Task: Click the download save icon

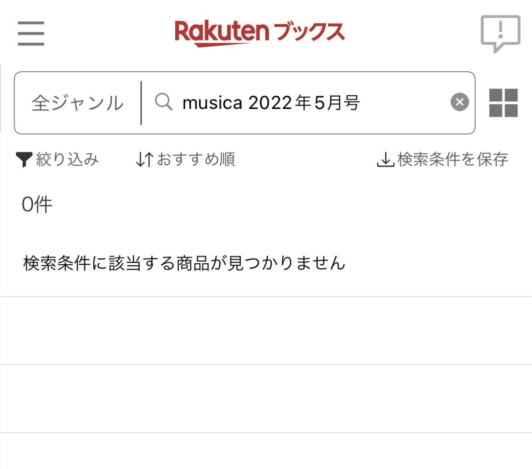Action: click(x=386, y=160)
